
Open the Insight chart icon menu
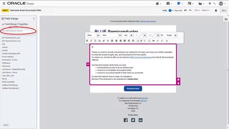[201, 4]
